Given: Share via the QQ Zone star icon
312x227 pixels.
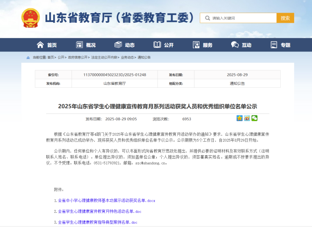Looking at the screenshot, I should pyautogui.click(x=240, y=118).
